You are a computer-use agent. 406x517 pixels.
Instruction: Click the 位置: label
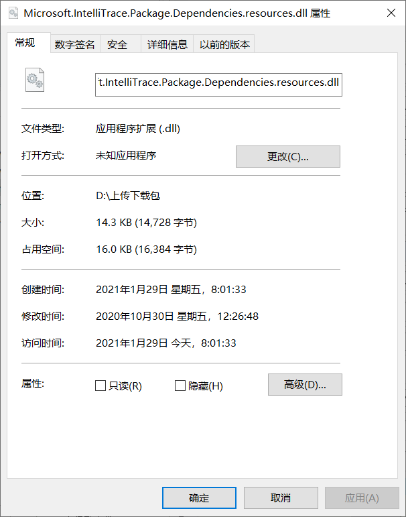(x=33, y=196)
